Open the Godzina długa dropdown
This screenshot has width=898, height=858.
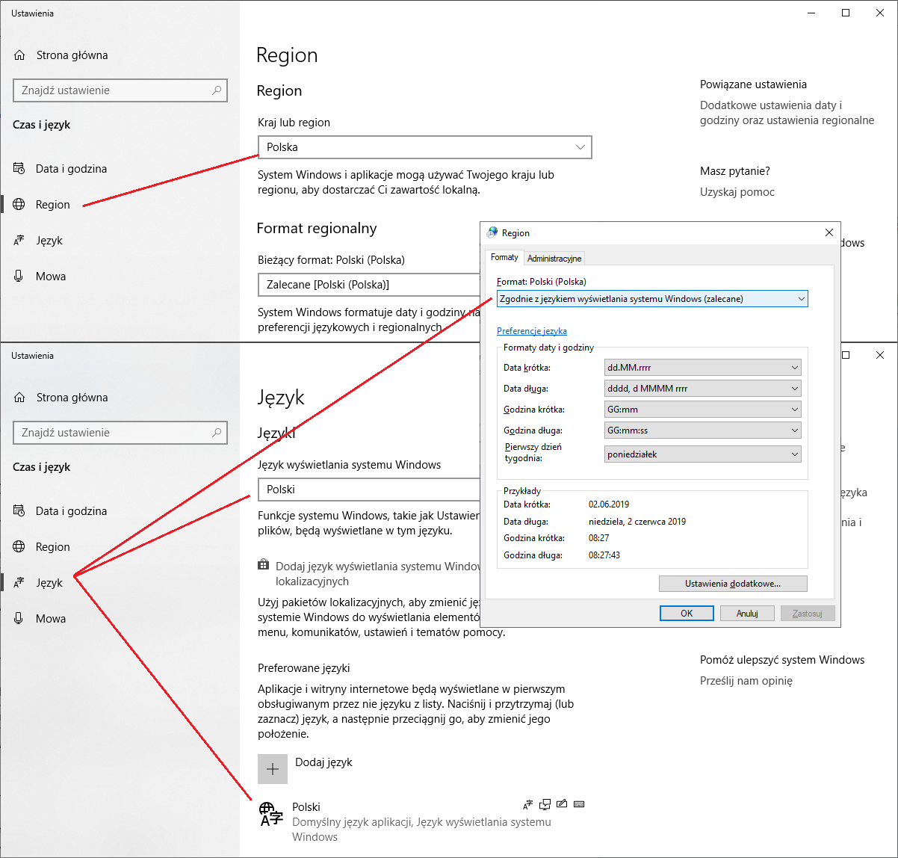(703, 430)
